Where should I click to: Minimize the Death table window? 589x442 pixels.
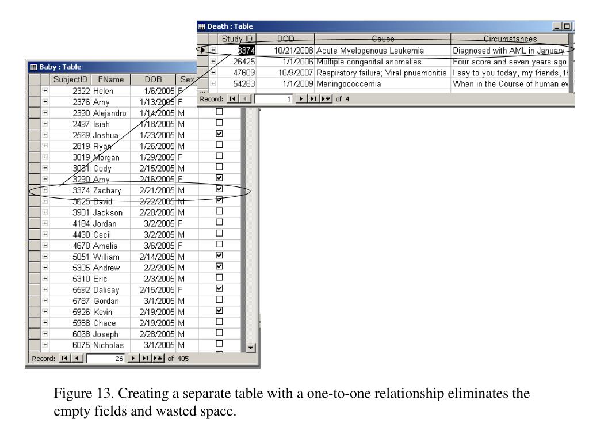557,26
